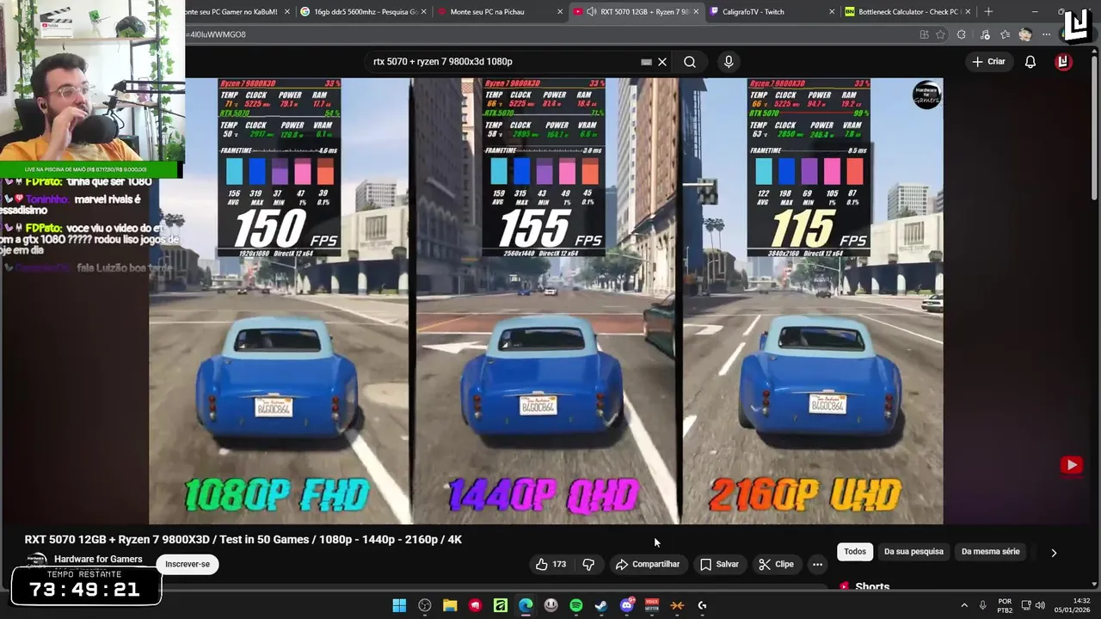Dislike the video with thumbs down
Image resolution: width=1101 pixels, height=619 pixels.
(588, 564)
